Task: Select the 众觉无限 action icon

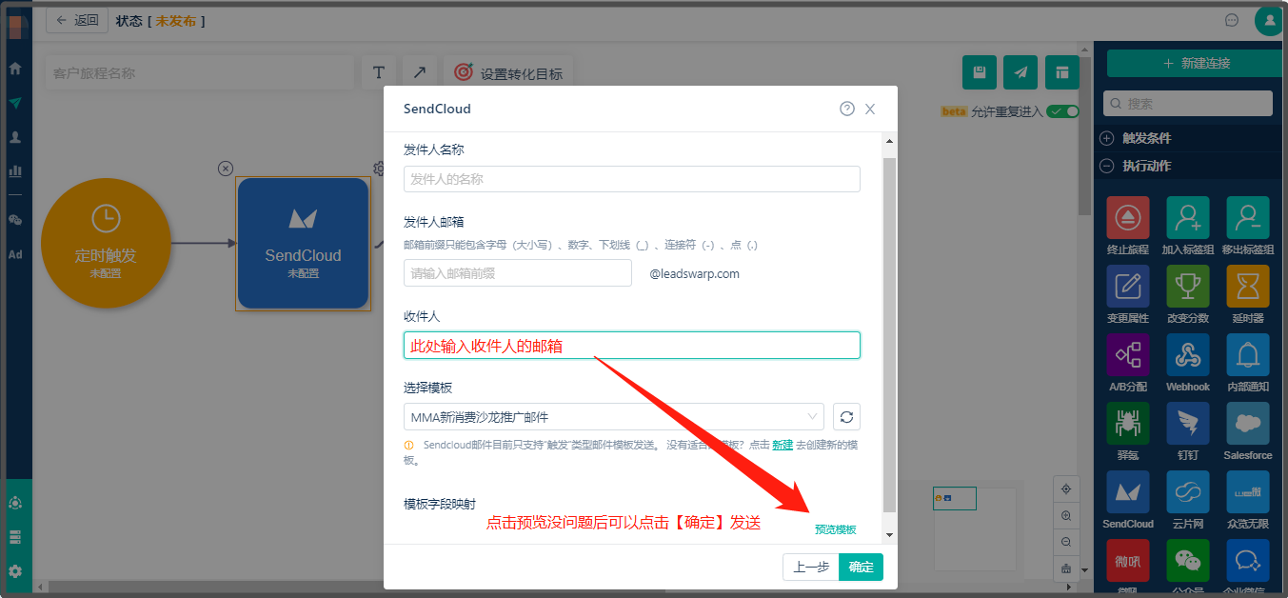Action: point(1248,492)
